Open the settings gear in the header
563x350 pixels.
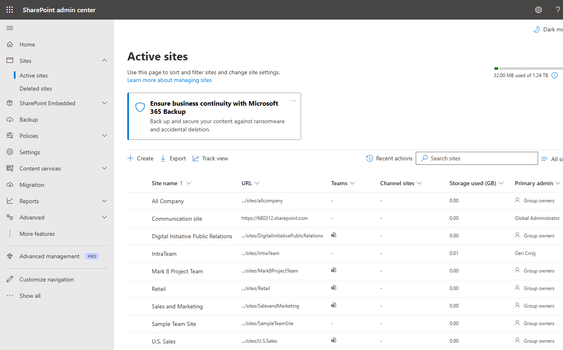[x=539, y=10]
